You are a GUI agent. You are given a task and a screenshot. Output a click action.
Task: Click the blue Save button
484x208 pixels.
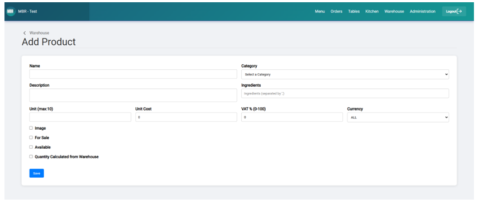[36, 173]
